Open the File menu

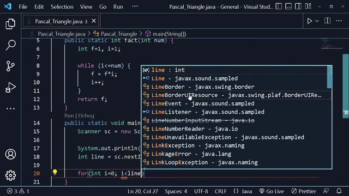[x=23, y=7]
